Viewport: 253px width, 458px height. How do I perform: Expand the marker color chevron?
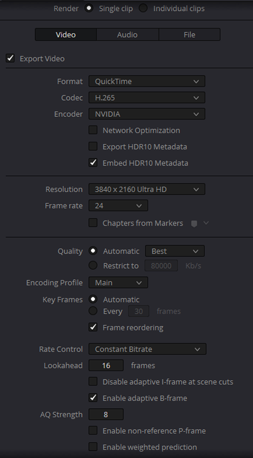[206, 223]
